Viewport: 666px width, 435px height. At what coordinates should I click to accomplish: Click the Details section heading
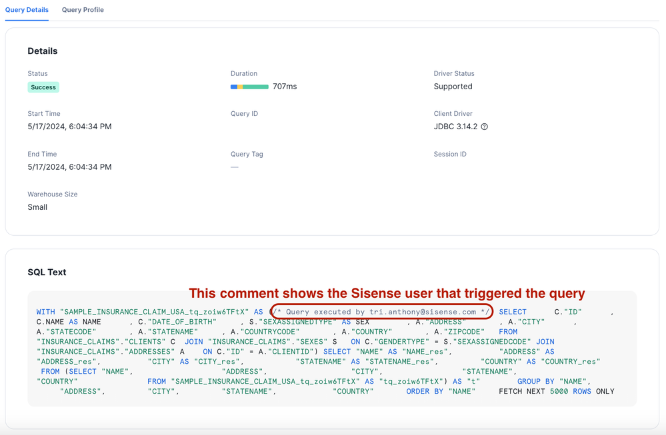(43, 51)
